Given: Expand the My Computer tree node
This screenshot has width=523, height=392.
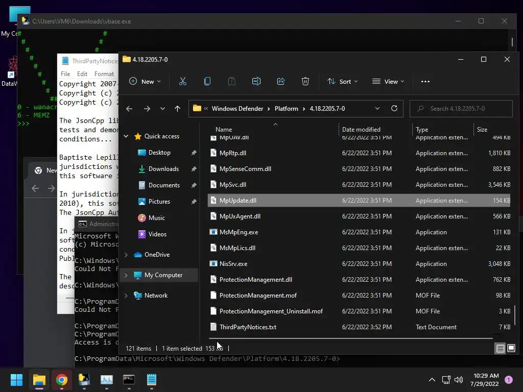Looking at the screenshot, I should click(126, 275).
